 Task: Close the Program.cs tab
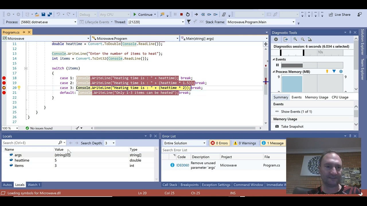tap(29, 32)
